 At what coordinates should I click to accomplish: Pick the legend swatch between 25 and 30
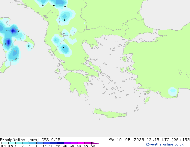pos(60,143)
